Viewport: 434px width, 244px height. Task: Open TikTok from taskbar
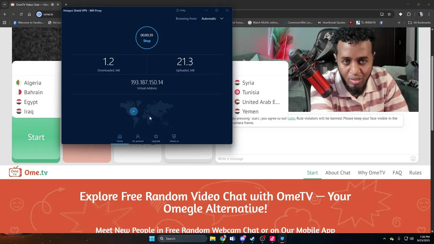pos(272,239)
